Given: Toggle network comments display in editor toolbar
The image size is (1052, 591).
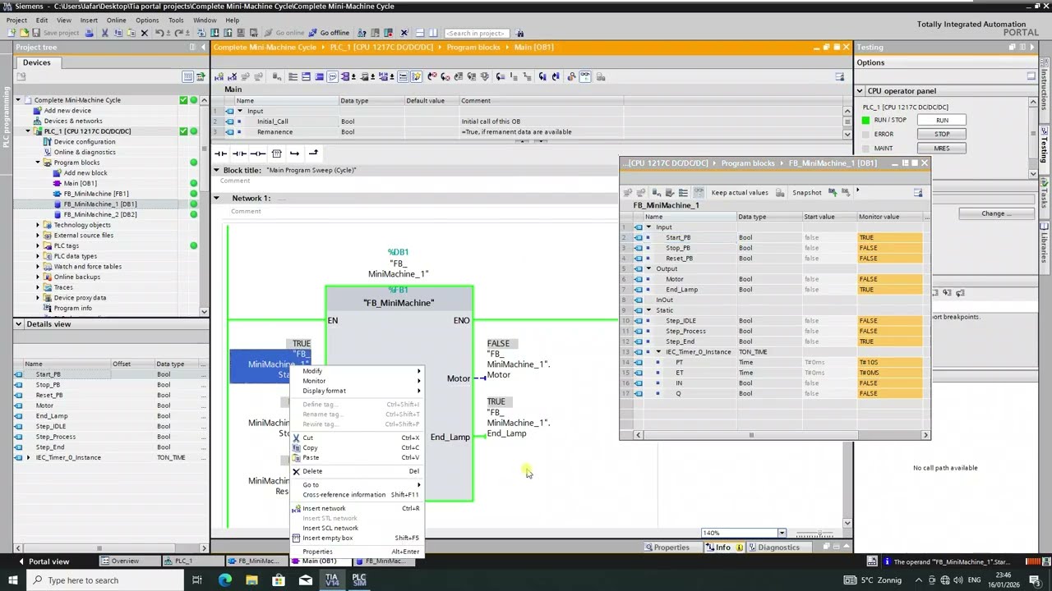Looking at the screenshot, I should pos(332,76).
